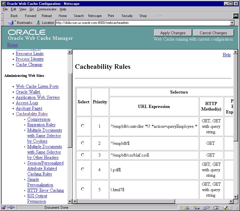Reload the current page
The height and width of the screenshot is (211, 240).
click(x=47, y=16)
